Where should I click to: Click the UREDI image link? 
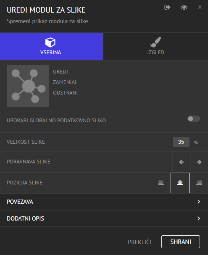61,72
